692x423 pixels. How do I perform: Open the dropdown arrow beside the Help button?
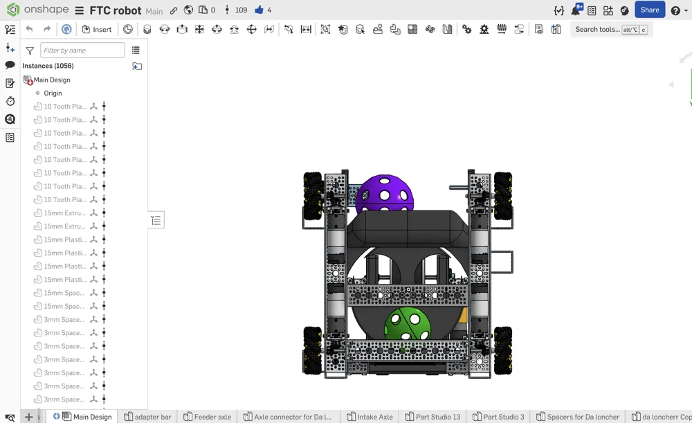click(685, 10)
